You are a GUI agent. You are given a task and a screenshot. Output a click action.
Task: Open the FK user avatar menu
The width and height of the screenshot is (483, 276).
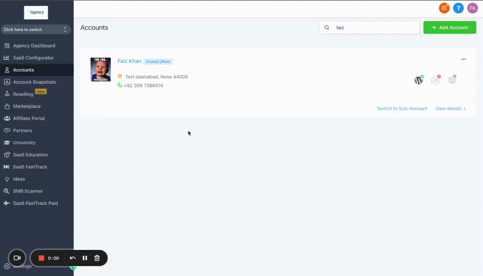(472, 8)
